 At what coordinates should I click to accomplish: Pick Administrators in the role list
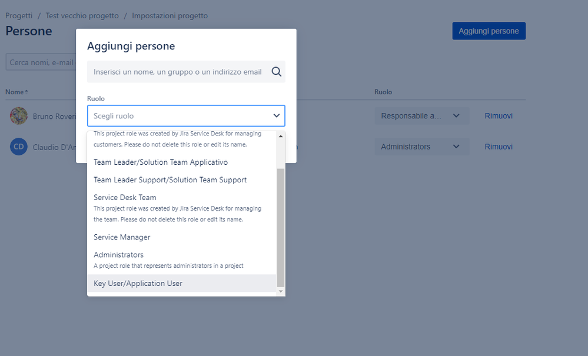[x=182, y=260]
